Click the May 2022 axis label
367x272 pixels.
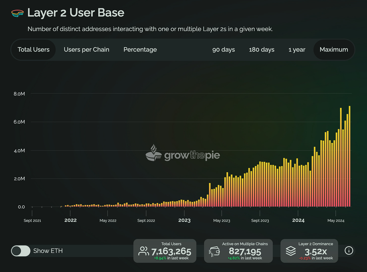[108, 221]
